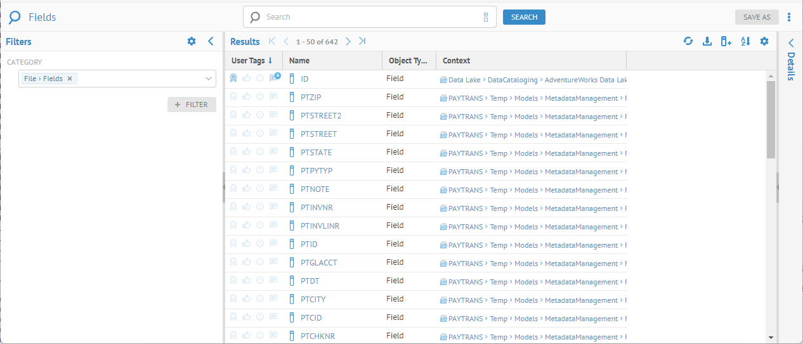Sort by the Context column header
The height and width of the screenshot is (344, 803).
(456, 61)
